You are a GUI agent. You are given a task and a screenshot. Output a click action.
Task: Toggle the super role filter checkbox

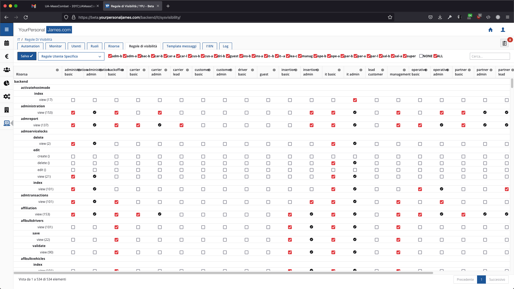[x=405, y=56]
